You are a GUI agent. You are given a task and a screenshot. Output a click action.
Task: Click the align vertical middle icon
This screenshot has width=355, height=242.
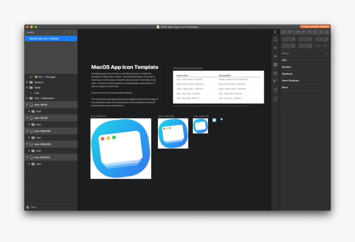click(321, 32)
